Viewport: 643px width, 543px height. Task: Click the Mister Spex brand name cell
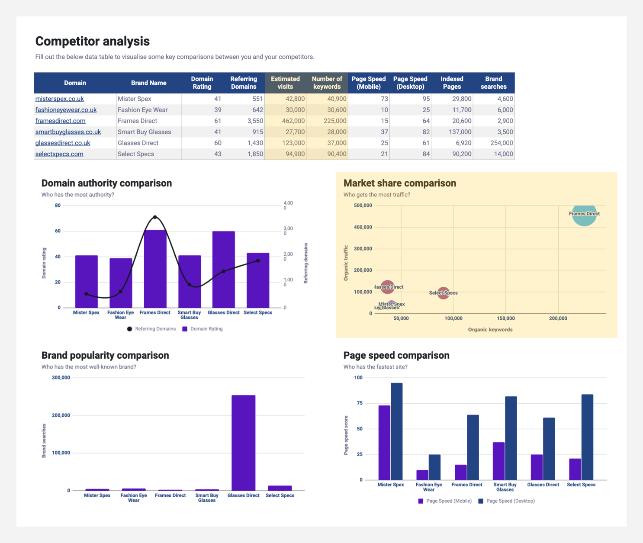(x=149, y=99)
